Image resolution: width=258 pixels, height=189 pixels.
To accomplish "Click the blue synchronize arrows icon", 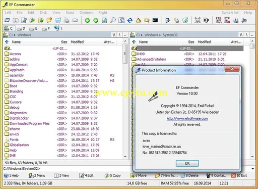I will (x=130, y=20).
